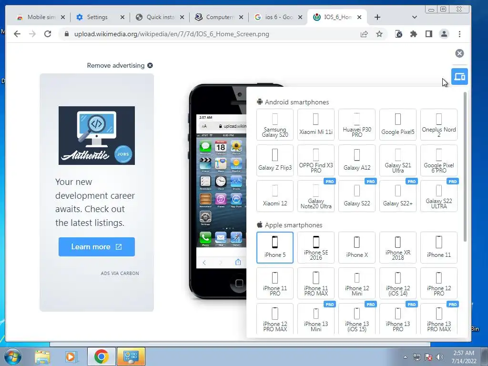
Task: Select the Galaxy Z Flip3 device
Action: coord(275,161)
